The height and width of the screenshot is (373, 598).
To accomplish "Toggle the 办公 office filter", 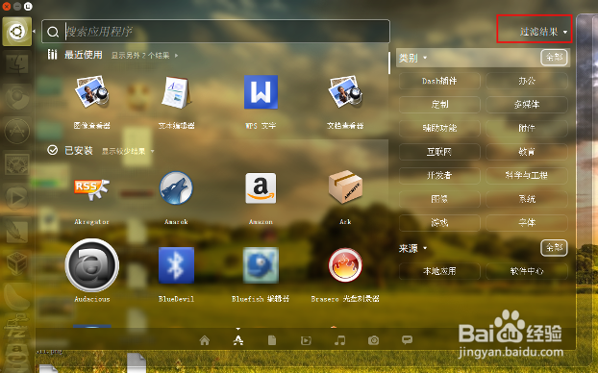I will (527, 81).
